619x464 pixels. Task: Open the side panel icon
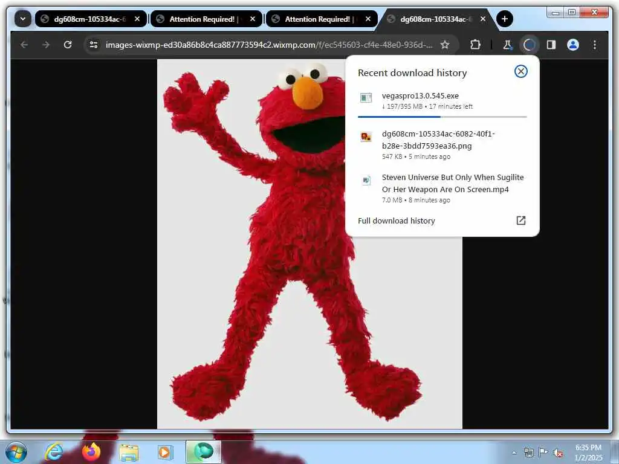[551, 45]
